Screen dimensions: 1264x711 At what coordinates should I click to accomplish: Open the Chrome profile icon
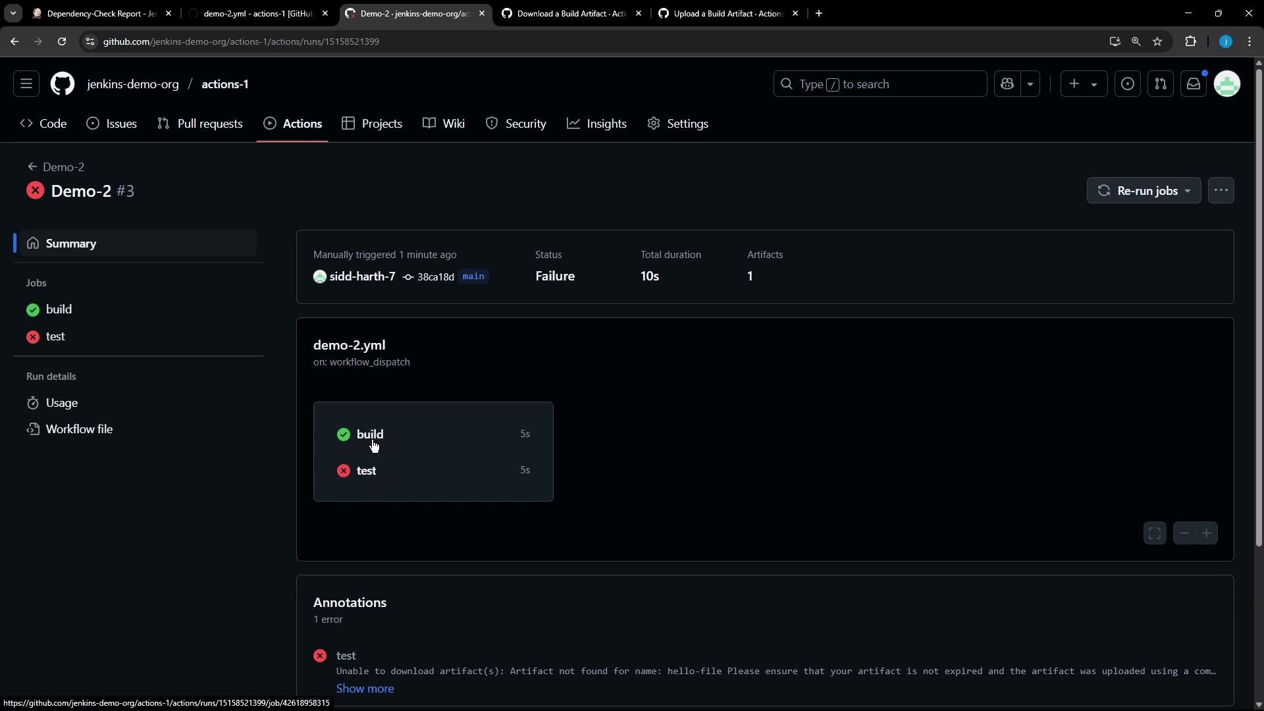click(1226, 41)
